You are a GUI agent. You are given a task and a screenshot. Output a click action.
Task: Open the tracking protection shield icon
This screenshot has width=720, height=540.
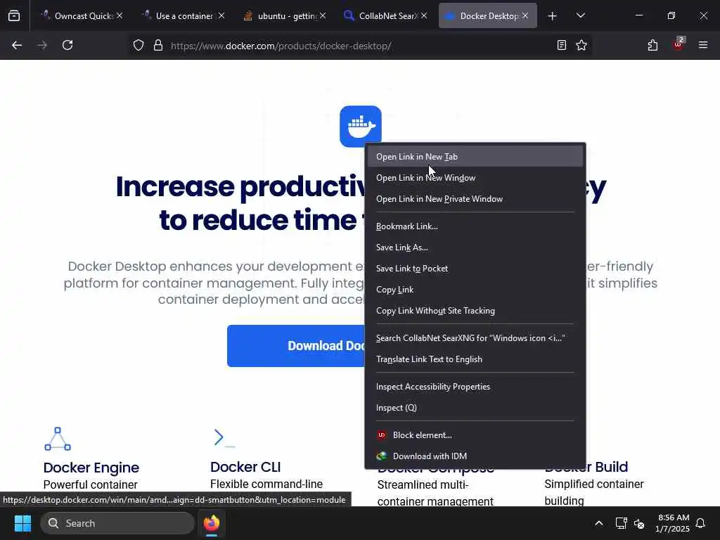(139, 45)
